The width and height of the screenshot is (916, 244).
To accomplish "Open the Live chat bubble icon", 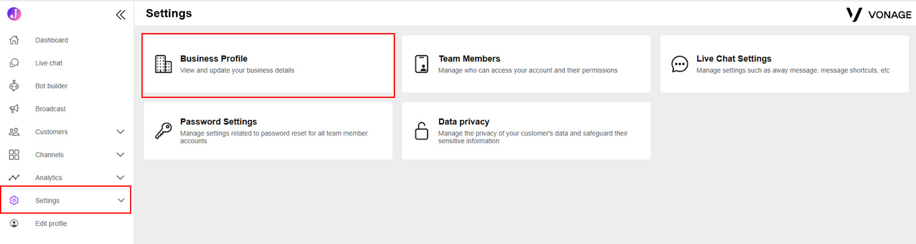I will (x=14, y=63).
